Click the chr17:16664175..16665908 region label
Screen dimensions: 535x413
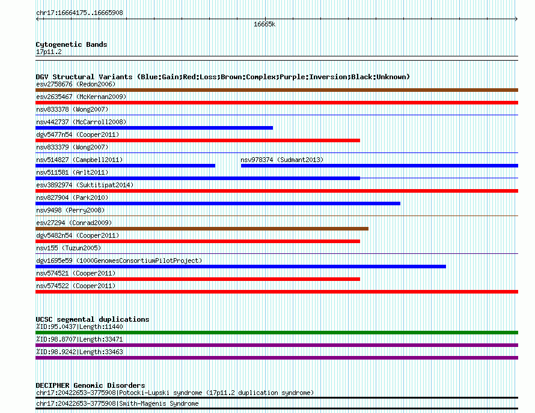(79, 13)
